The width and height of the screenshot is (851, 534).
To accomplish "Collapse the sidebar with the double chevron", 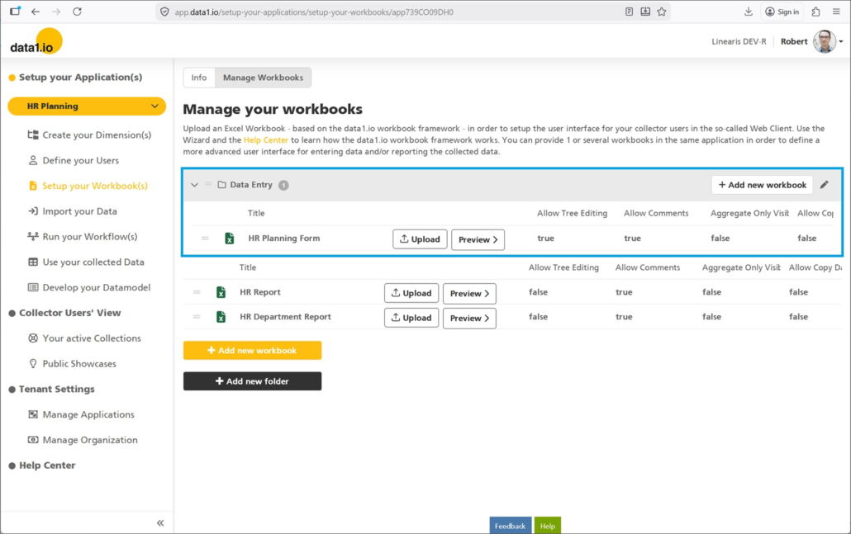I will [x=160, y=522].
